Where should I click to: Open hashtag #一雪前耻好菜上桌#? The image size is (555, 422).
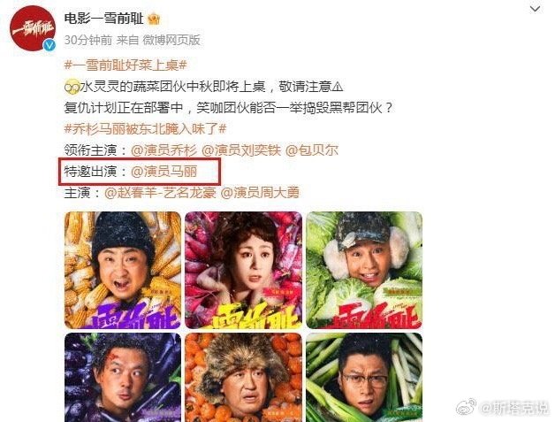point(125,65)
